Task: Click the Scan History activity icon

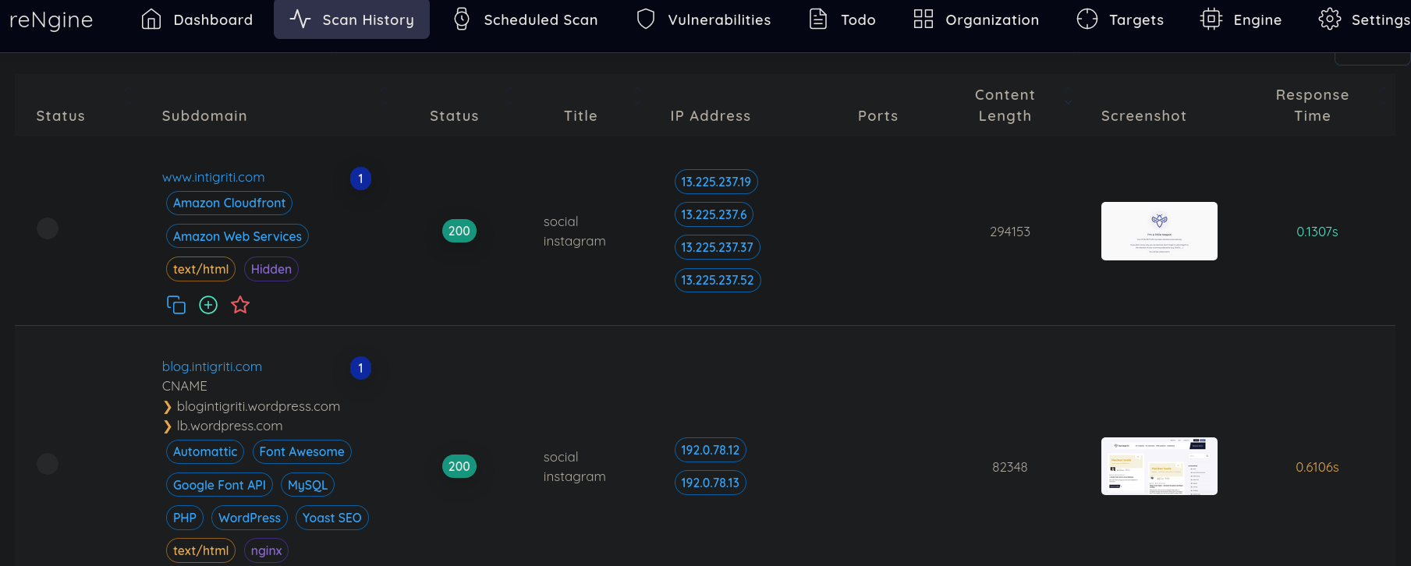Action: (300, 19)
